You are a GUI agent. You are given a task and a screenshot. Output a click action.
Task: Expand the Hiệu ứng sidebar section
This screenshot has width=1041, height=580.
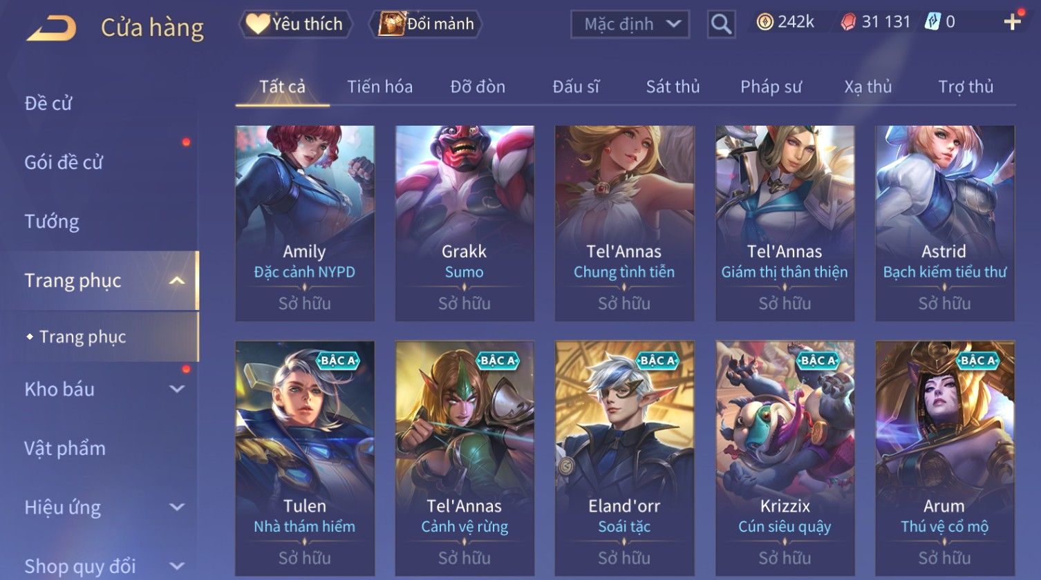point(177,507)
